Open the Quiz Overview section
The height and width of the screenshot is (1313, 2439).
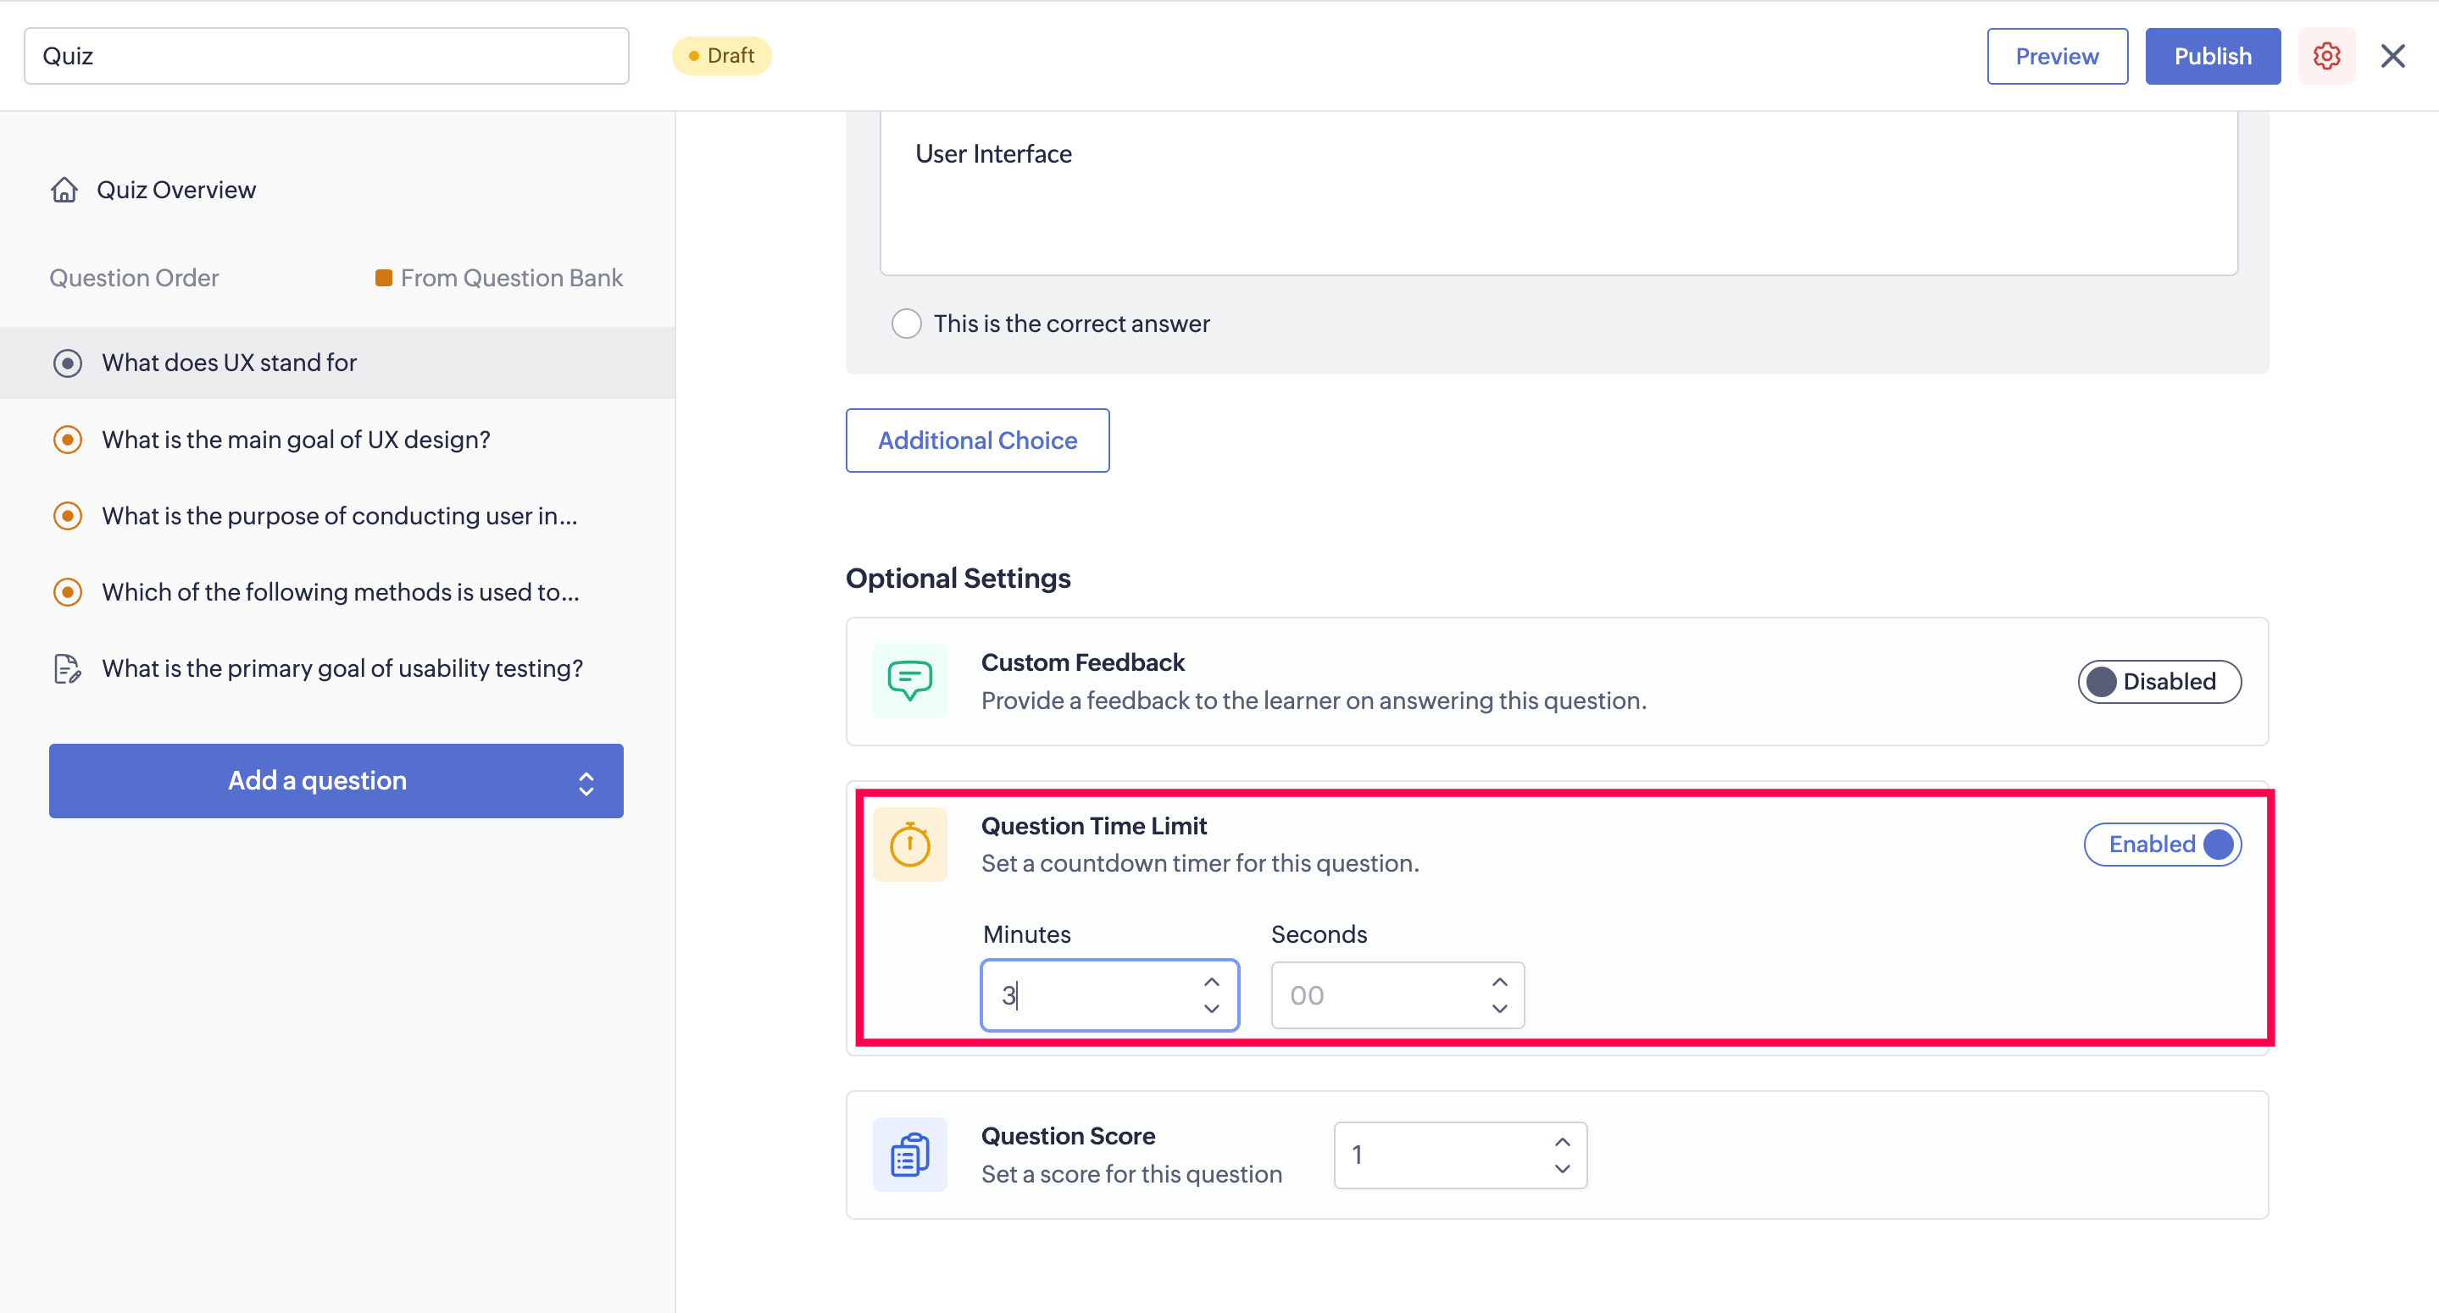[x=176, y=190]
